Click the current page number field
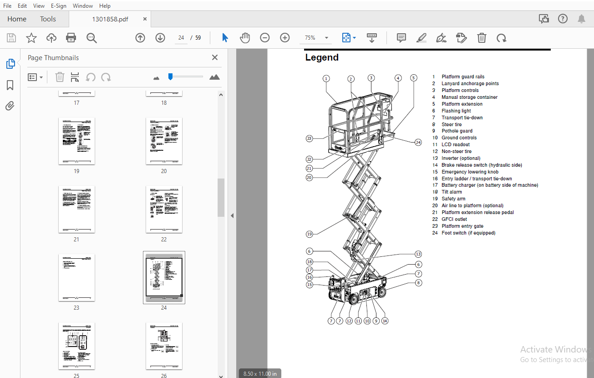 click(181, 38)
